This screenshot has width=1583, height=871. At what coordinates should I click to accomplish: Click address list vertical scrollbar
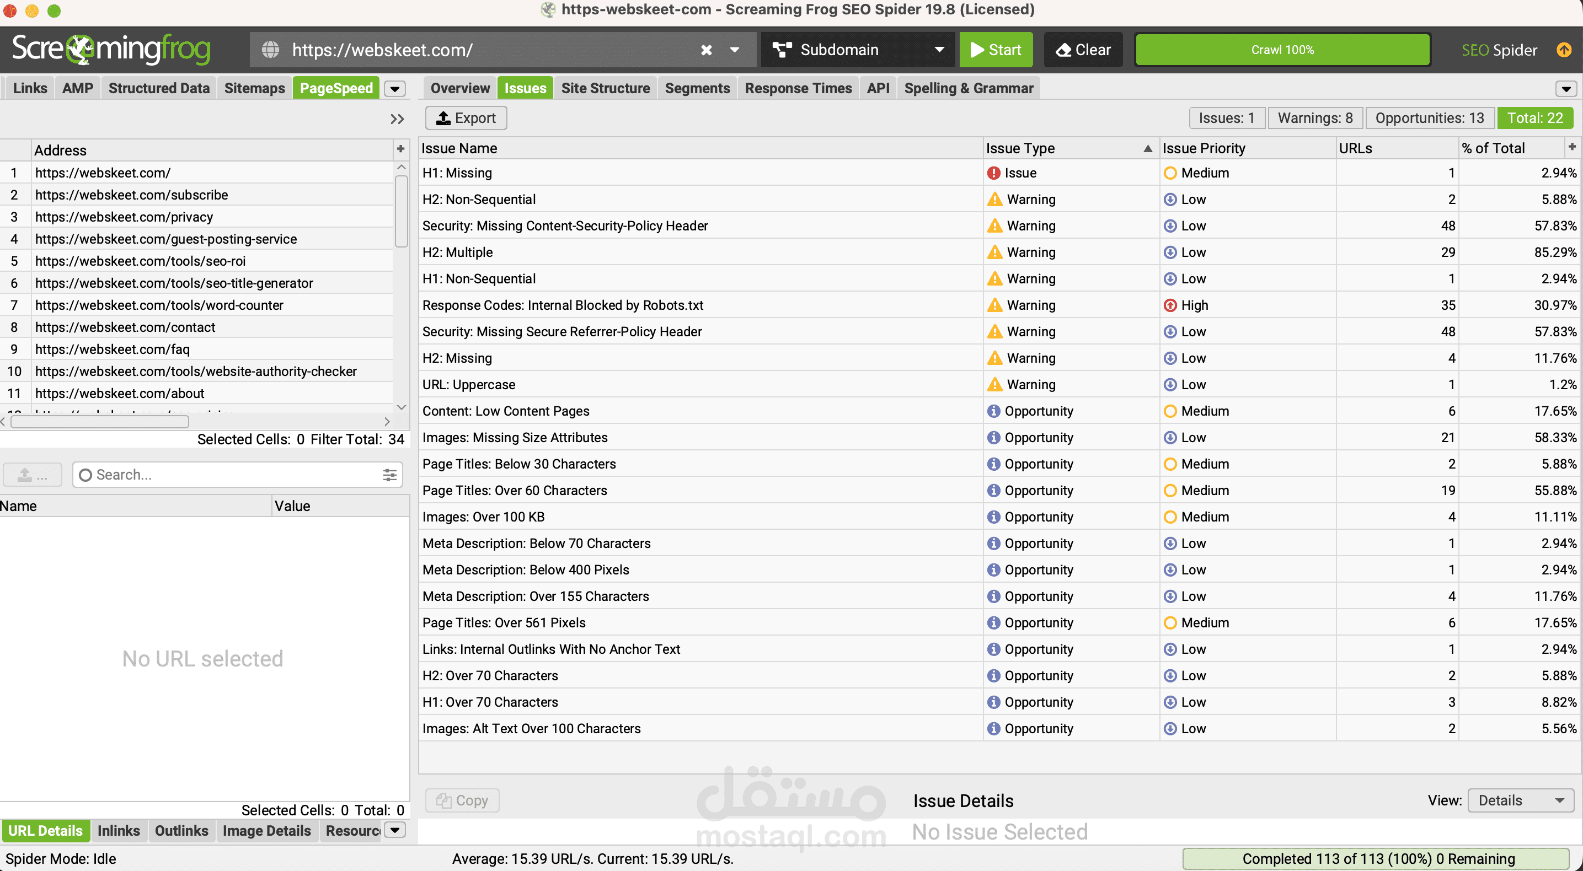pyautogui.click(x=402, y=211)
